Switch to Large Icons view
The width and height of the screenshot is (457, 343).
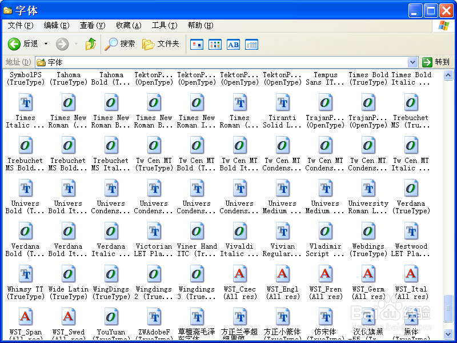pos(197,45)
